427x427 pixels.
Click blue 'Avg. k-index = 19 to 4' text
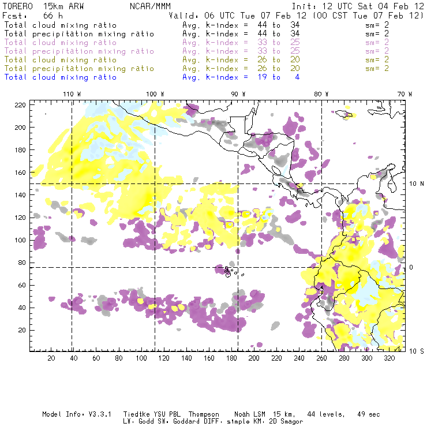[x=241, y=77]
